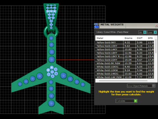Click the metal list horizontal scrollbar

(123, 81)
